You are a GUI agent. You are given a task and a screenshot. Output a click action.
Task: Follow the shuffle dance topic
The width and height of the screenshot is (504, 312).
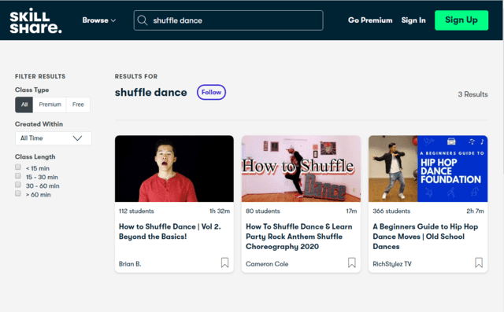[x=211, y=93]
